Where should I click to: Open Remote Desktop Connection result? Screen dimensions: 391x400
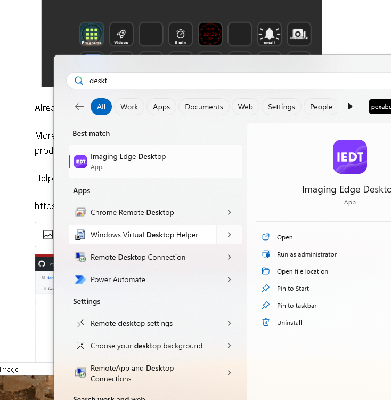pyautogui.click(x=143, y=257)
